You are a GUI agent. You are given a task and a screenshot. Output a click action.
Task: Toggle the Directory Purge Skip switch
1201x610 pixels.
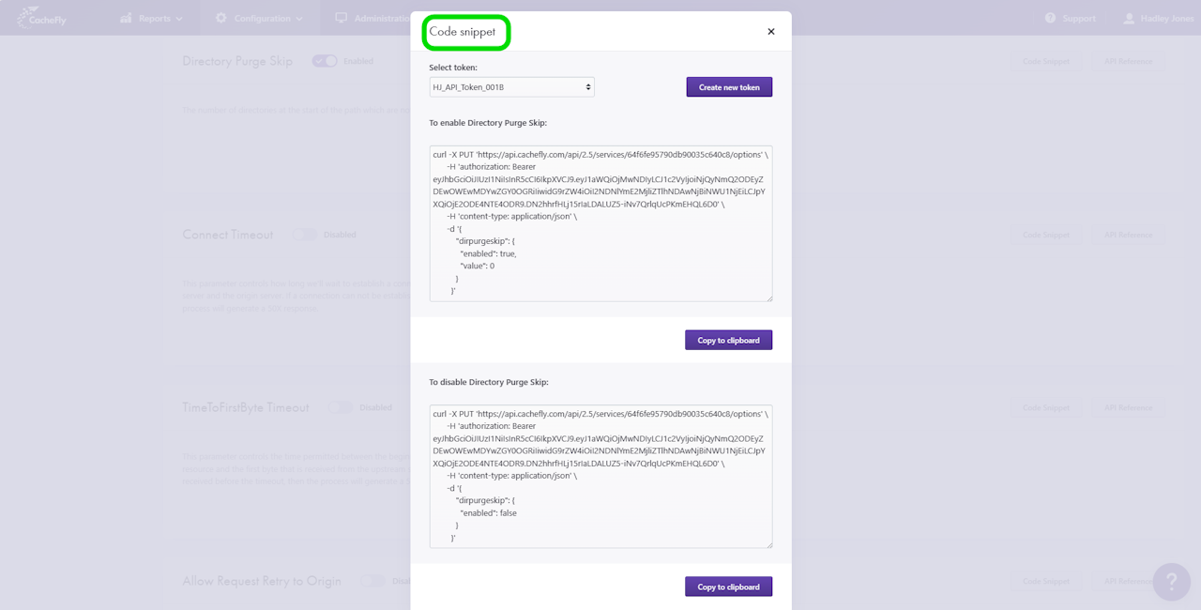point(325,61)
